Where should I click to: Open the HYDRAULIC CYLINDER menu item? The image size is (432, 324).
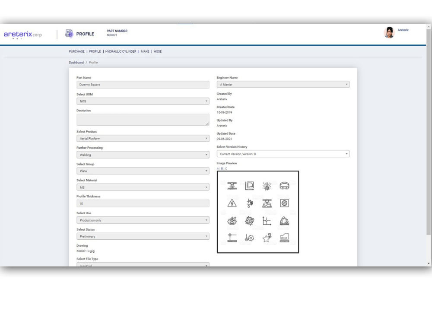click(121, 51)
